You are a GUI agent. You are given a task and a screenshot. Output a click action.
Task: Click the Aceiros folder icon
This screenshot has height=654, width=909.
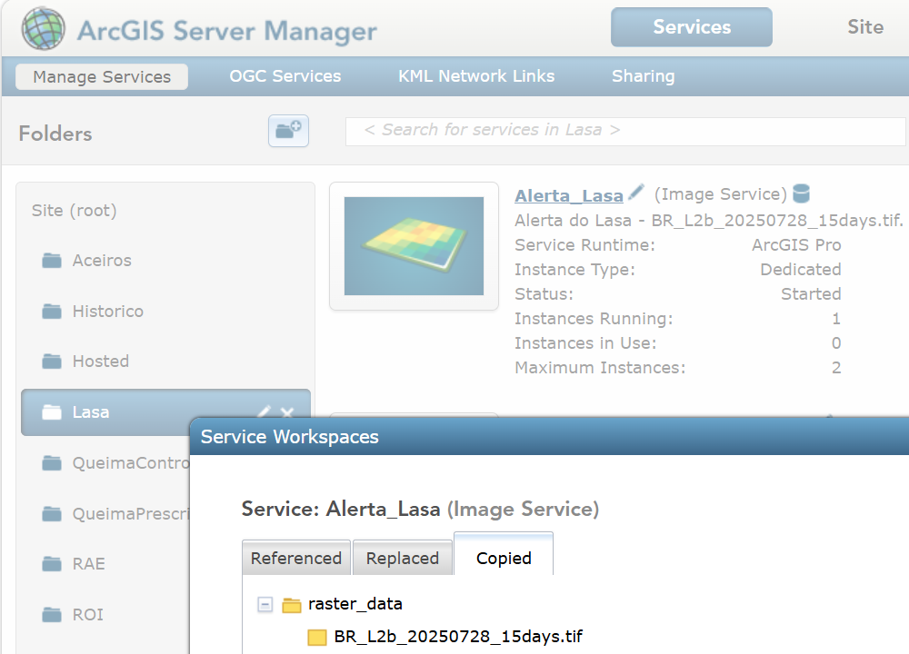pos(52,261)
